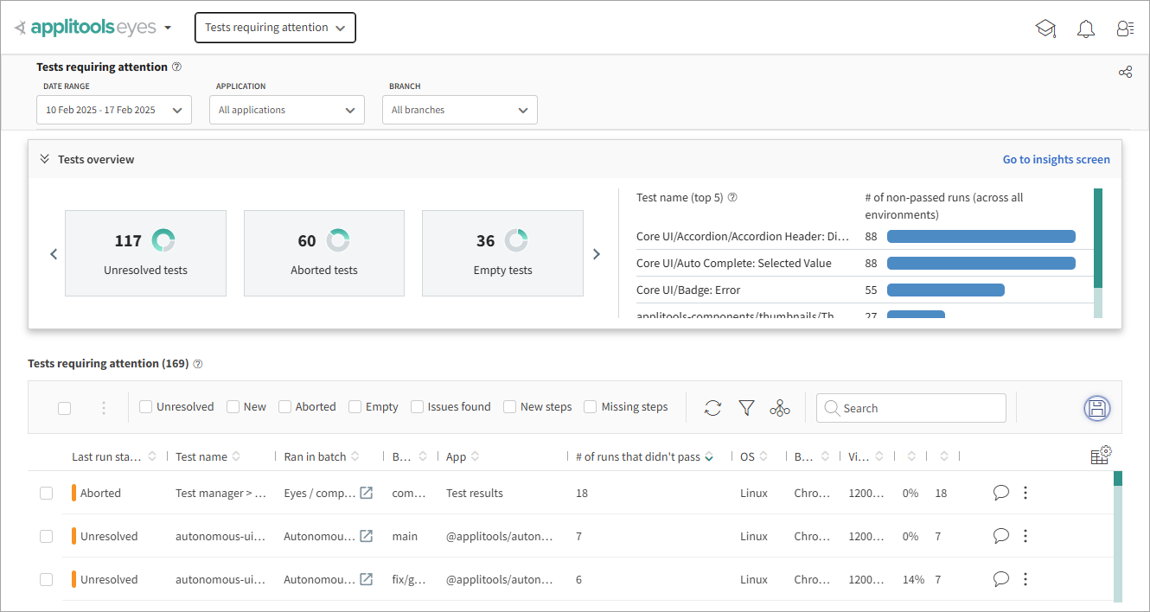This screenshot has height=612, width=1150.
Task: Open the filter funnel icon
Action: click(x=746, y=408)
